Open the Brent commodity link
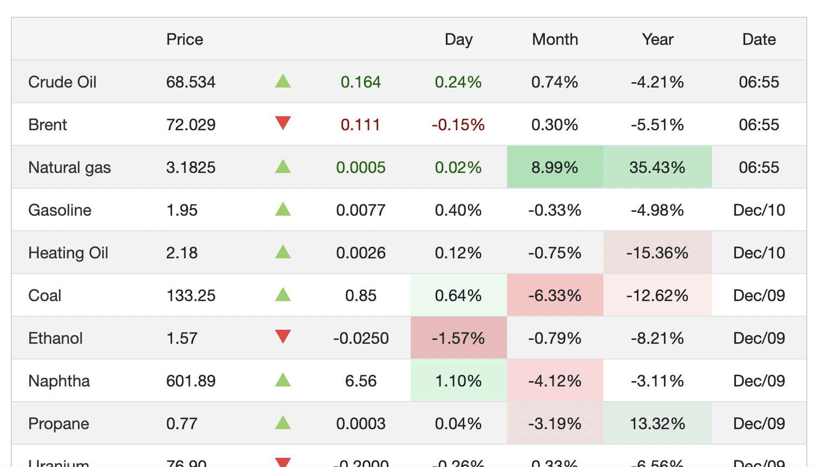Image resolution: width=816 pixels, height=467 pixels. pos(48,125)
